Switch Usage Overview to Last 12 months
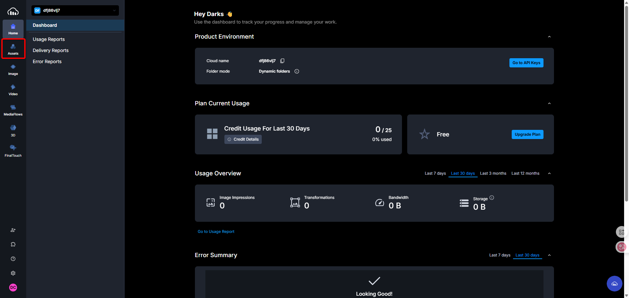 [525, 173]
